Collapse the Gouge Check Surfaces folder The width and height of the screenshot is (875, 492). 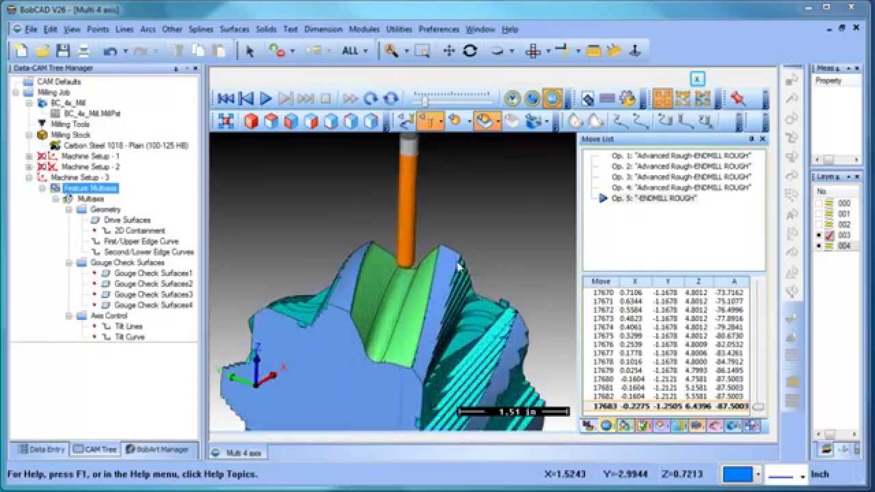coord(69,262)
